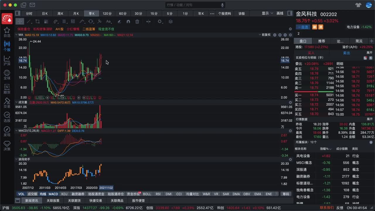375x211 pixels.
Task: Click the 买入 buy button
Action: [311, 53]
